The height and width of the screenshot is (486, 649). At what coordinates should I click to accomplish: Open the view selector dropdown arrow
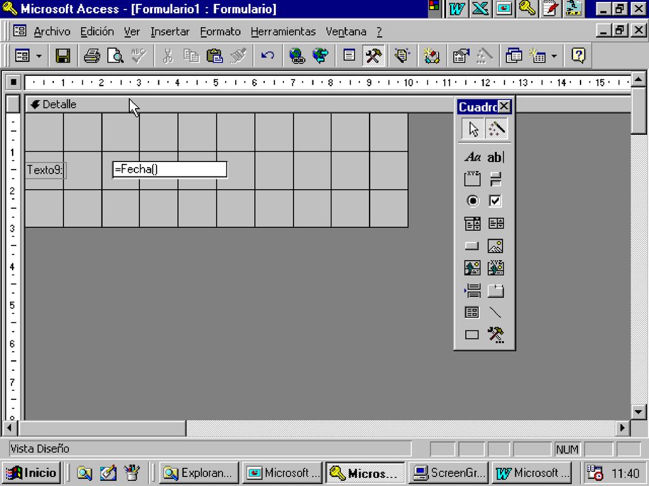click(x=39, y=56)
